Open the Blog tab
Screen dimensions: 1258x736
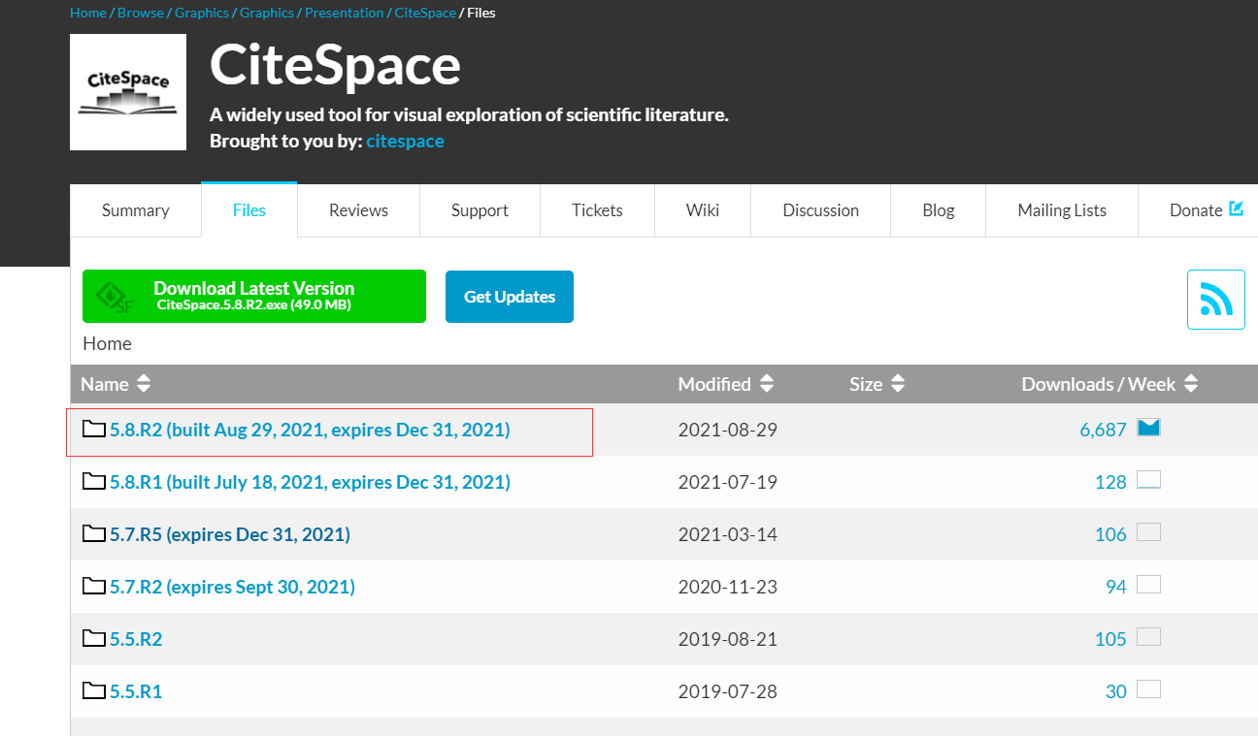pyautogui.click(x=939, y=210)
